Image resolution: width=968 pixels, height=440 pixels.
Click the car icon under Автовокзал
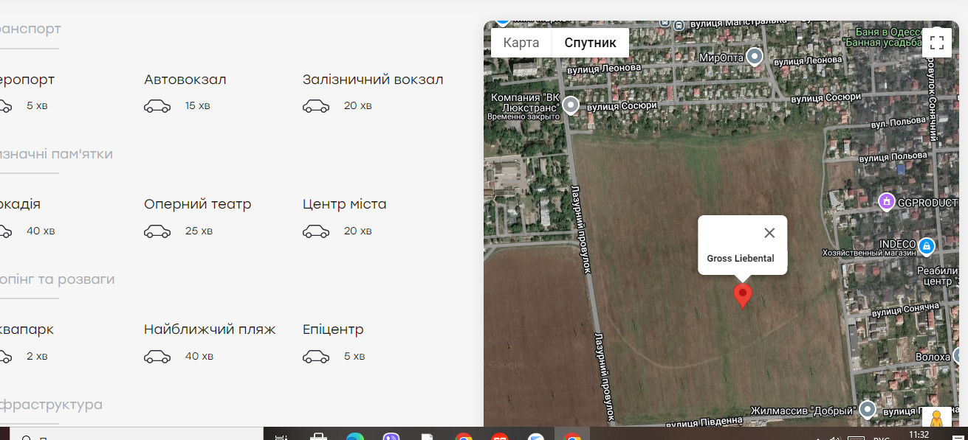pyautogui.click(x=157, y=106)
